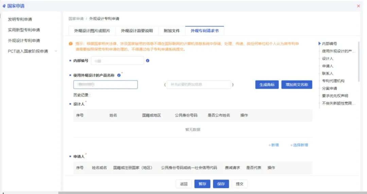Click the info icon next to 使用外观设计的产品名称
367x194 pixels.
point(119,75)
